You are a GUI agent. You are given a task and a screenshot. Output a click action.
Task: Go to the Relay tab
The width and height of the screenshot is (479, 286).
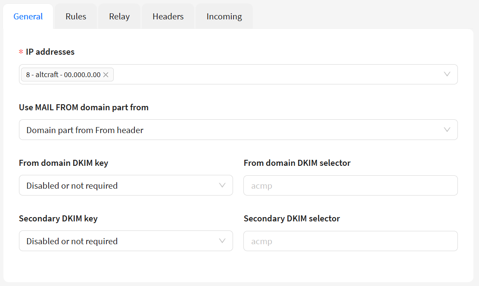click(119, 16)
